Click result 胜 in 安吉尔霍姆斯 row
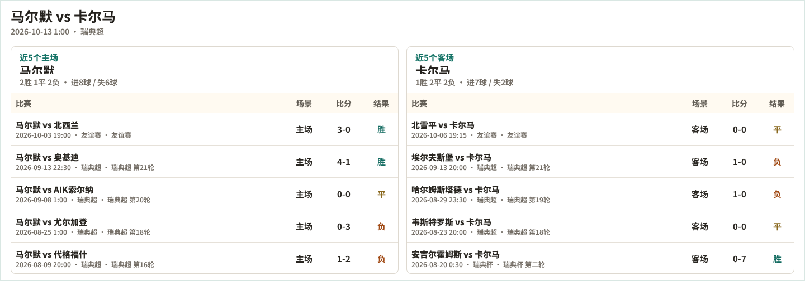Screen dimensions: 805x281 (777, 259)
